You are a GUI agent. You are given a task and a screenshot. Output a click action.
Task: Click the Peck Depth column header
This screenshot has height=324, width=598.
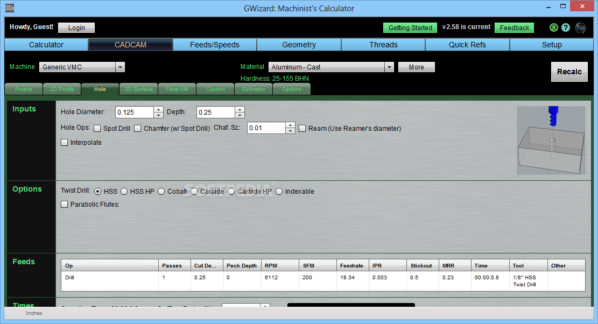tap(242, 266)
